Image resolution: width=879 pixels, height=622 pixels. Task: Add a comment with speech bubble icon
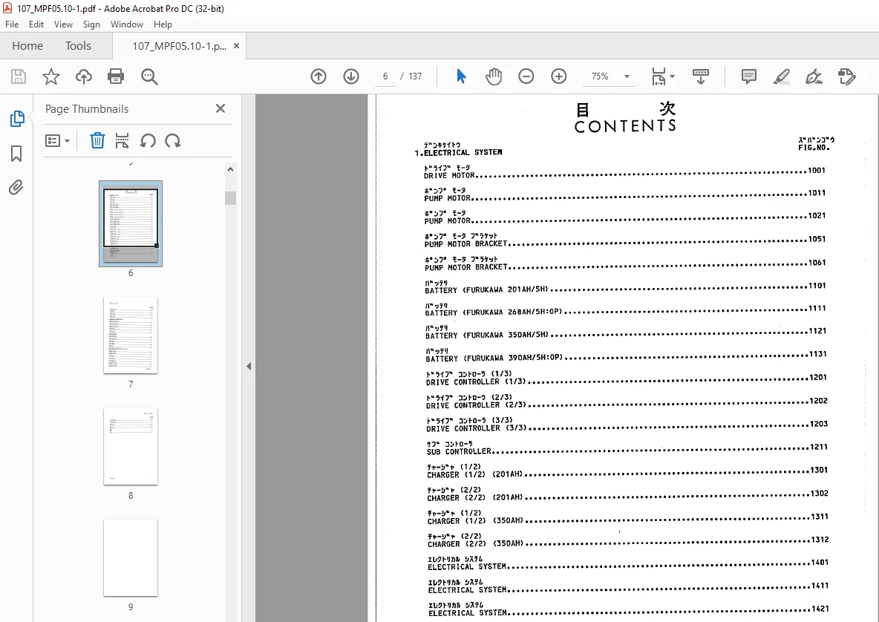(x=748, y=76)
